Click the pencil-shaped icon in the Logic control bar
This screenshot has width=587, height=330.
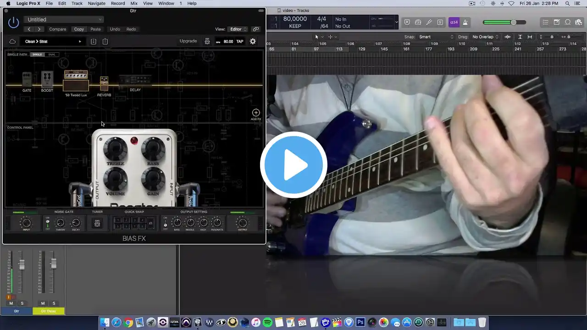pos(429,22)
